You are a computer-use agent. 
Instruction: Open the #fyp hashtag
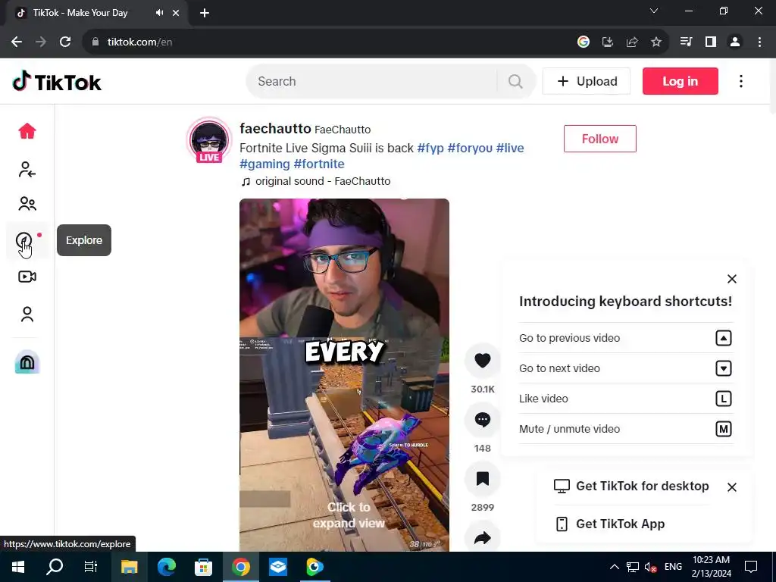[430, 148]
